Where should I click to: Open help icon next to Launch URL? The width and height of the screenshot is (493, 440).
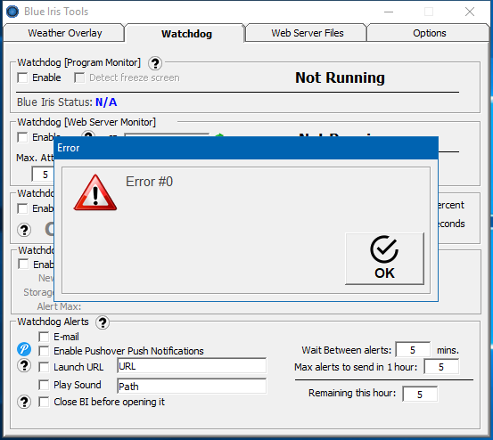tap(24, 366)
